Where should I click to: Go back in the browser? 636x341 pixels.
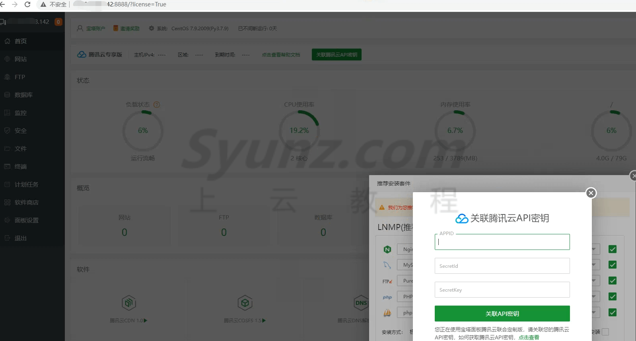pos(2,4)
